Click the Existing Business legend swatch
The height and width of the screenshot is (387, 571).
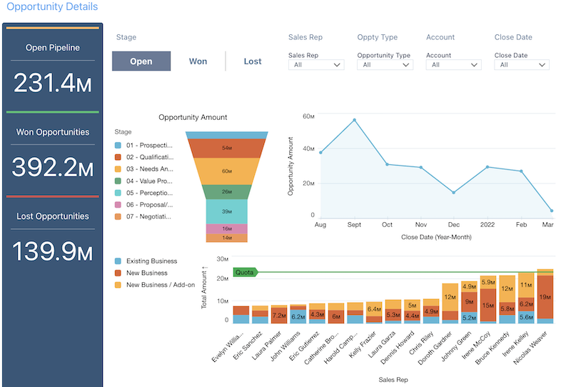pos(118,261)
